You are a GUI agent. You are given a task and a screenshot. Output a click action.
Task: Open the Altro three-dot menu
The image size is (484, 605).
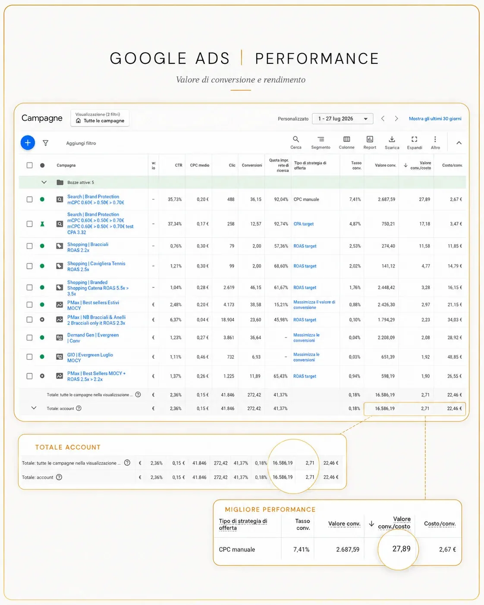coord(435,142)
